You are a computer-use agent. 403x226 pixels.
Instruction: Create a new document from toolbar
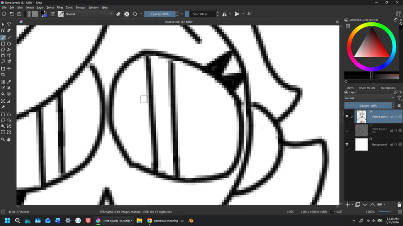4,14
